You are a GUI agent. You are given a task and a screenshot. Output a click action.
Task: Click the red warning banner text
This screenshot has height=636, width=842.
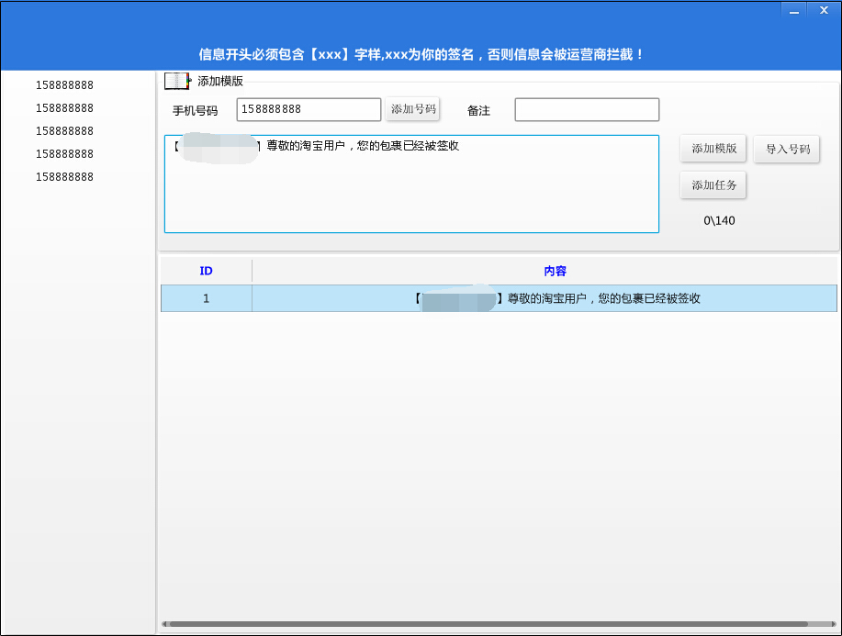[x=421, y=53]
